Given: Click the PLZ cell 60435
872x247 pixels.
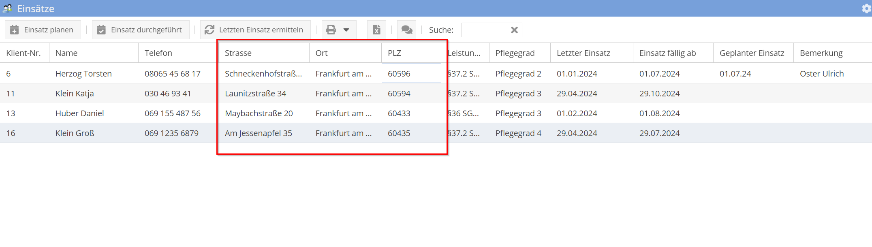Looking at the screenshot, I should [x=411, y=133].
